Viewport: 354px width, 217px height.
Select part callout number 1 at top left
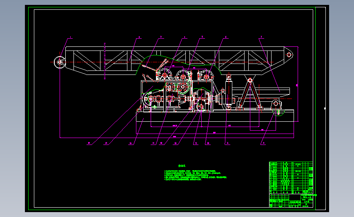point(71,37)
